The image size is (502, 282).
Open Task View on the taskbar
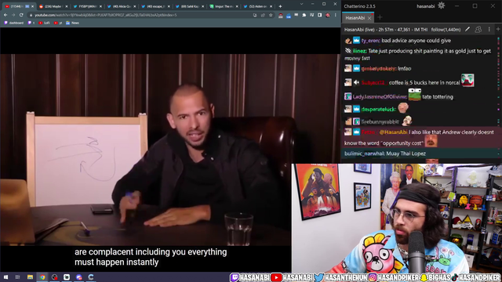tap(17, 277)
